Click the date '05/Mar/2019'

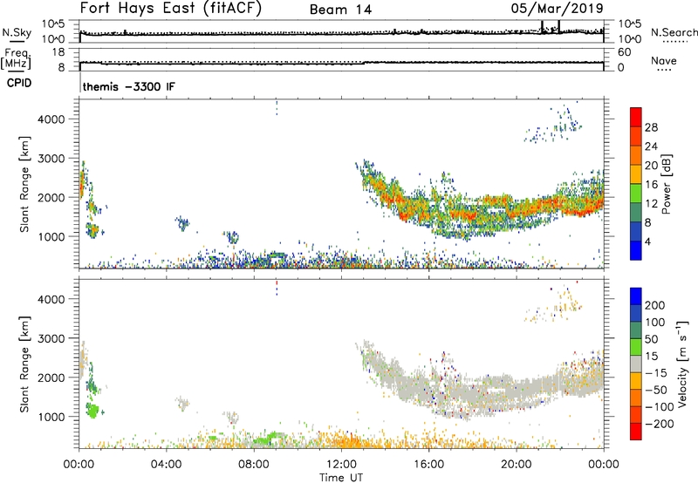coord(558,8)
